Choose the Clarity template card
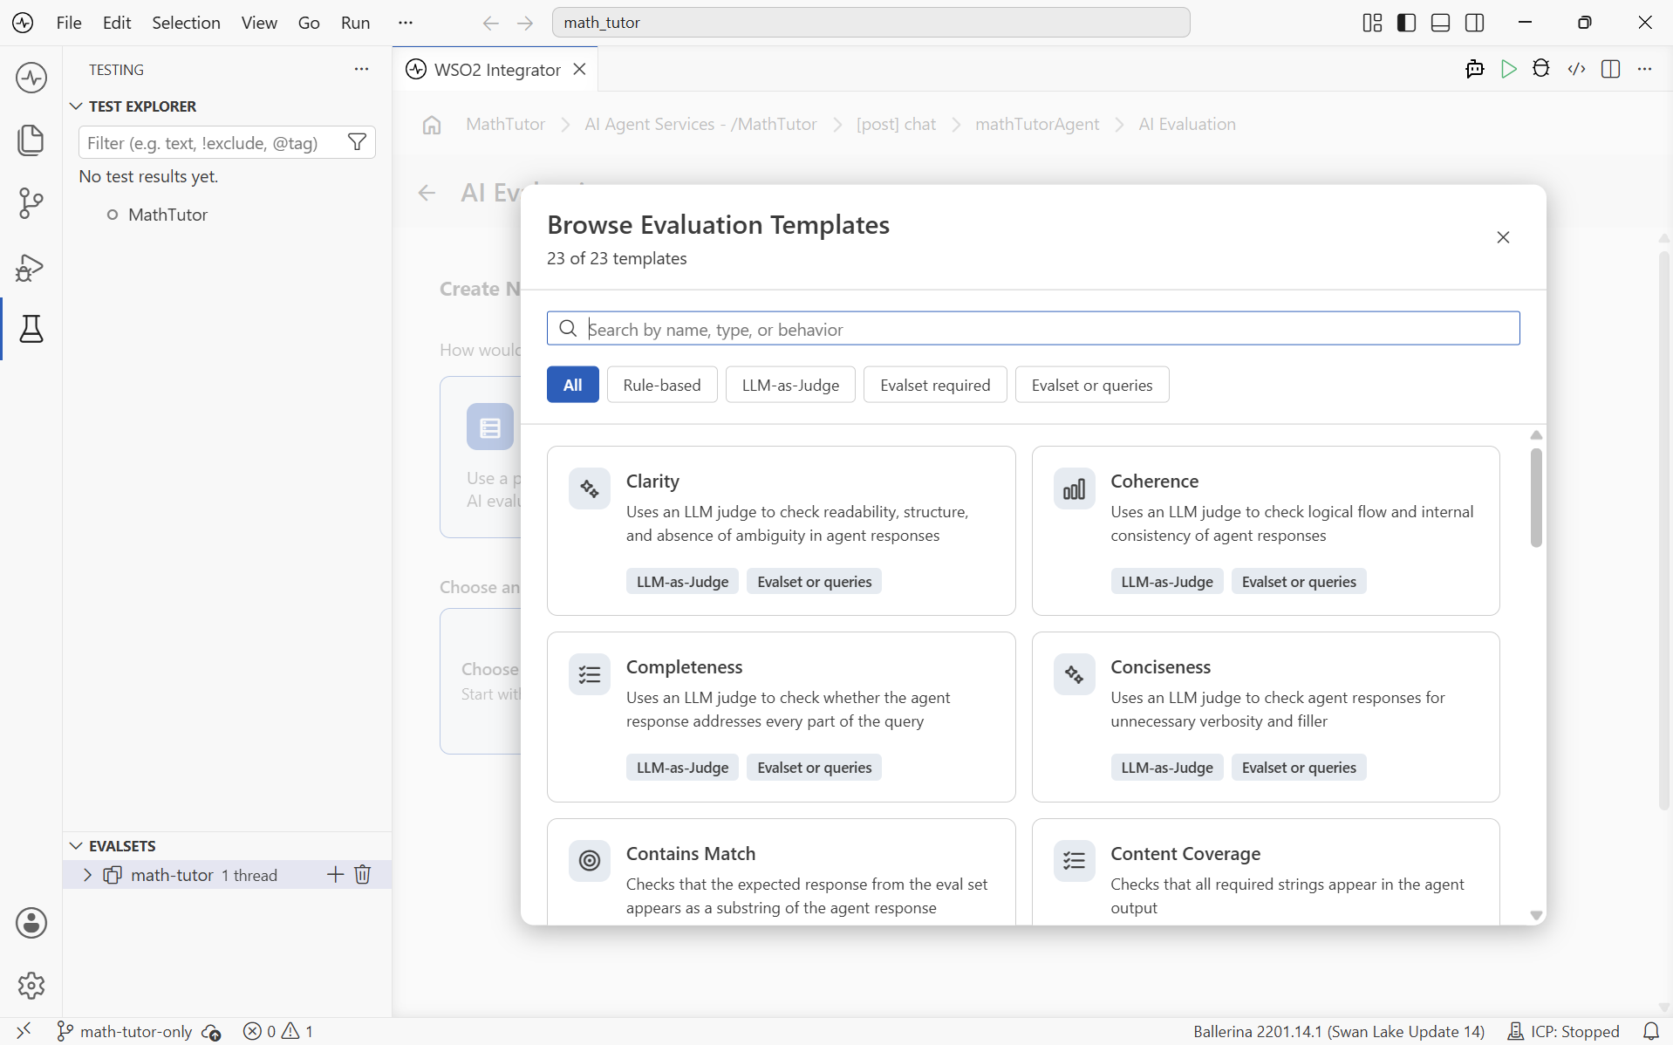 (x=781, y=531)
